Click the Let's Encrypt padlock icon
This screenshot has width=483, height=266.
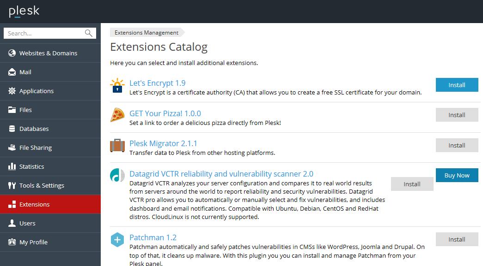(x=117, y=85)
